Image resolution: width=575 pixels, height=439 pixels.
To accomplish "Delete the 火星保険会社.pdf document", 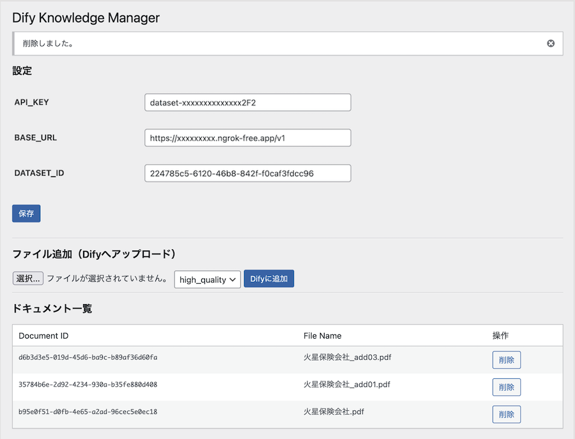I will tap(507, 414).
